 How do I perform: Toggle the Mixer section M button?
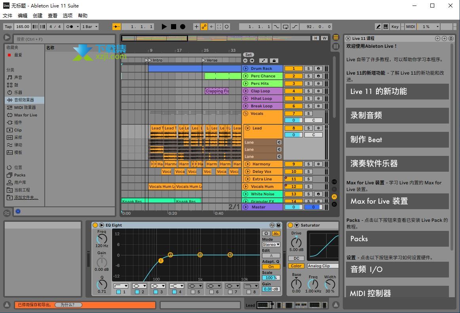point(334,197)
